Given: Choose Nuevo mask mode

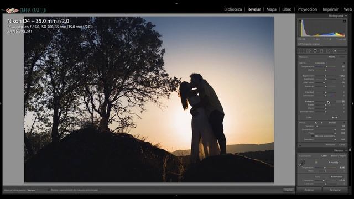Looking at the screenshot, I should coord(332,57).
